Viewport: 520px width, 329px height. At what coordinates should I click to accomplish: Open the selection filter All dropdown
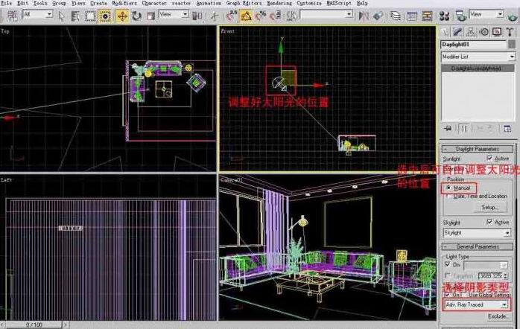click(38, 15)
